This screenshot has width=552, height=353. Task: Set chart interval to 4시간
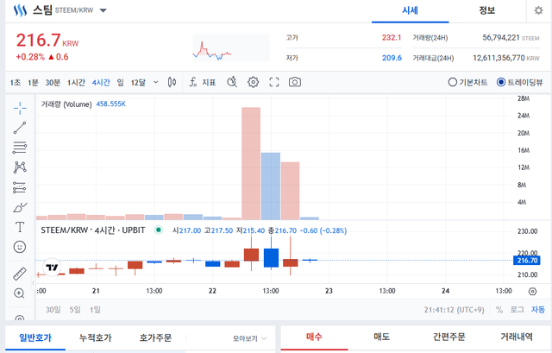[101, 83]
